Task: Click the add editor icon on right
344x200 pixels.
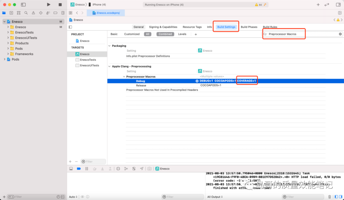Action: pyautogui.click(x=340, y=13)
